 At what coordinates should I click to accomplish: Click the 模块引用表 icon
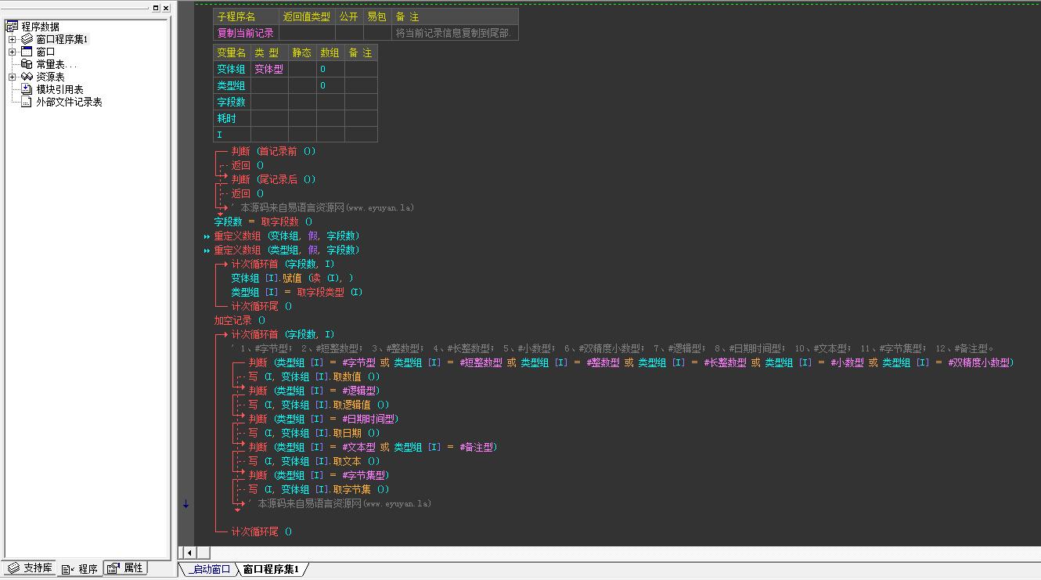27,89
